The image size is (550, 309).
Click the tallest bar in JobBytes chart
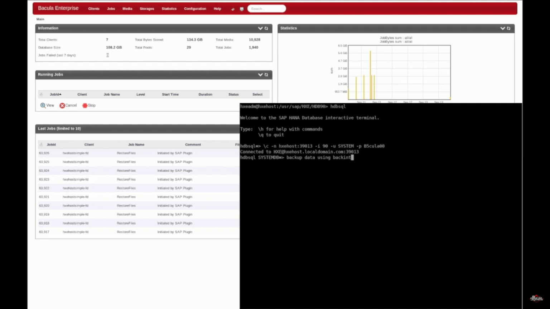370,75
